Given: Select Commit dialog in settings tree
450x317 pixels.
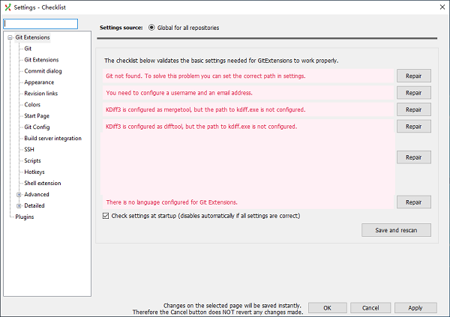Looking at the screenshot, I should [43, 71].
